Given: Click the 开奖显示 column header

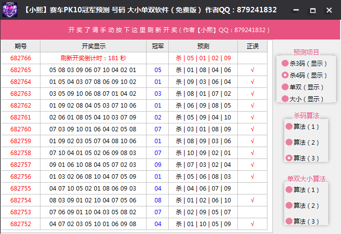Looking at the screenshot, I should [93, 46].
